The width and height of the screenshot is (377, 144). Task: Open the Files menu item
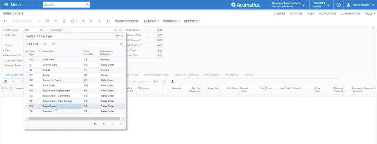[310, 14]
